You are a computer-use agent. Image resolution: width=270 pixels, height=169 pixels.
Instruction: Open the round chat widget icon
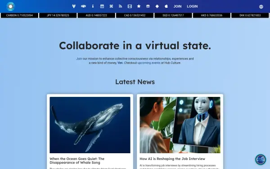261,160
